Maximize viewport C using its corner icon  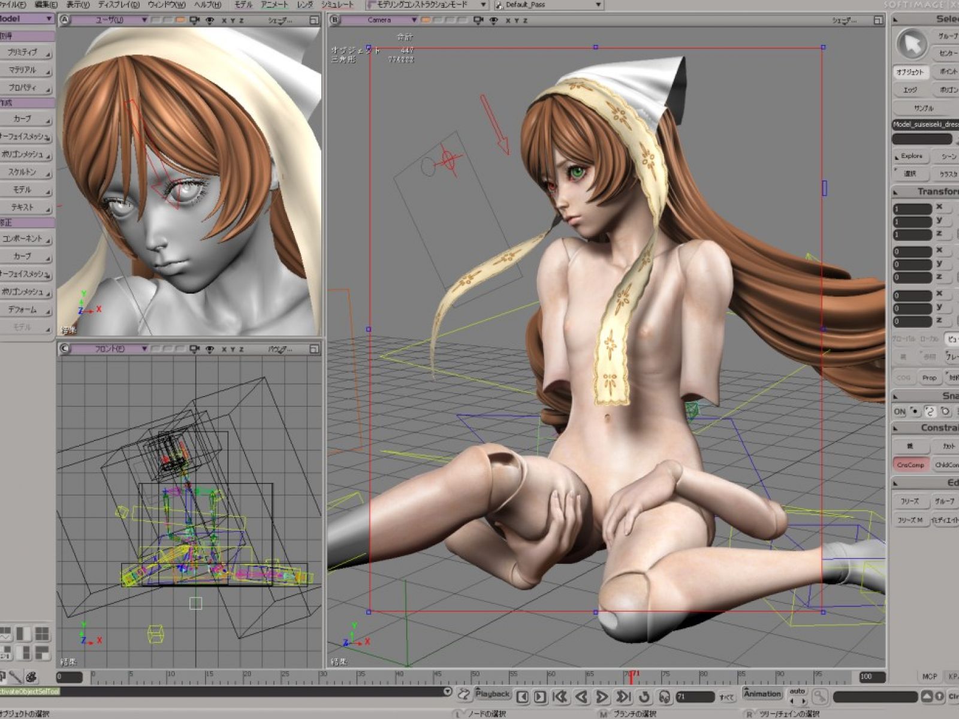314,349
